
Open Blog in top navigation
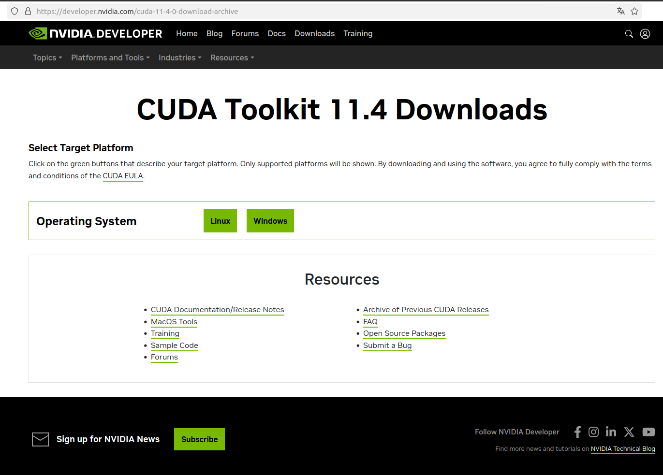(x=214, y=33)
